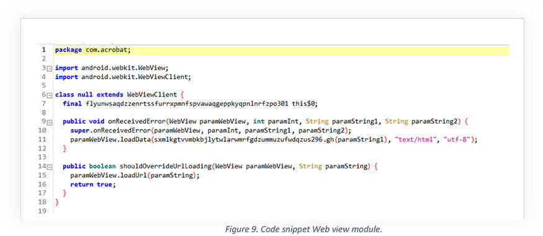Click the obfuscated type name ending in 'zpo301'
543x236 pixels.
coord(187,103)
